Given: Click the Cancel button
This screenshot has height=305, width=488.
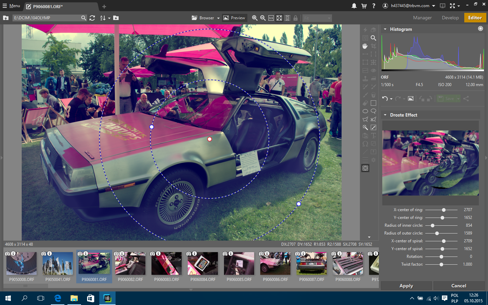Looking at the screenshot, I should click(459, 286).
